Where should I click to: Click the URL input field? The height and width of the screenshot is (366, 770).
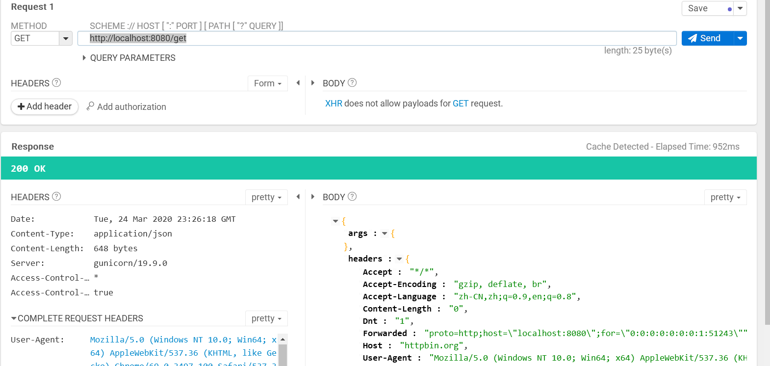coord(377,38)
